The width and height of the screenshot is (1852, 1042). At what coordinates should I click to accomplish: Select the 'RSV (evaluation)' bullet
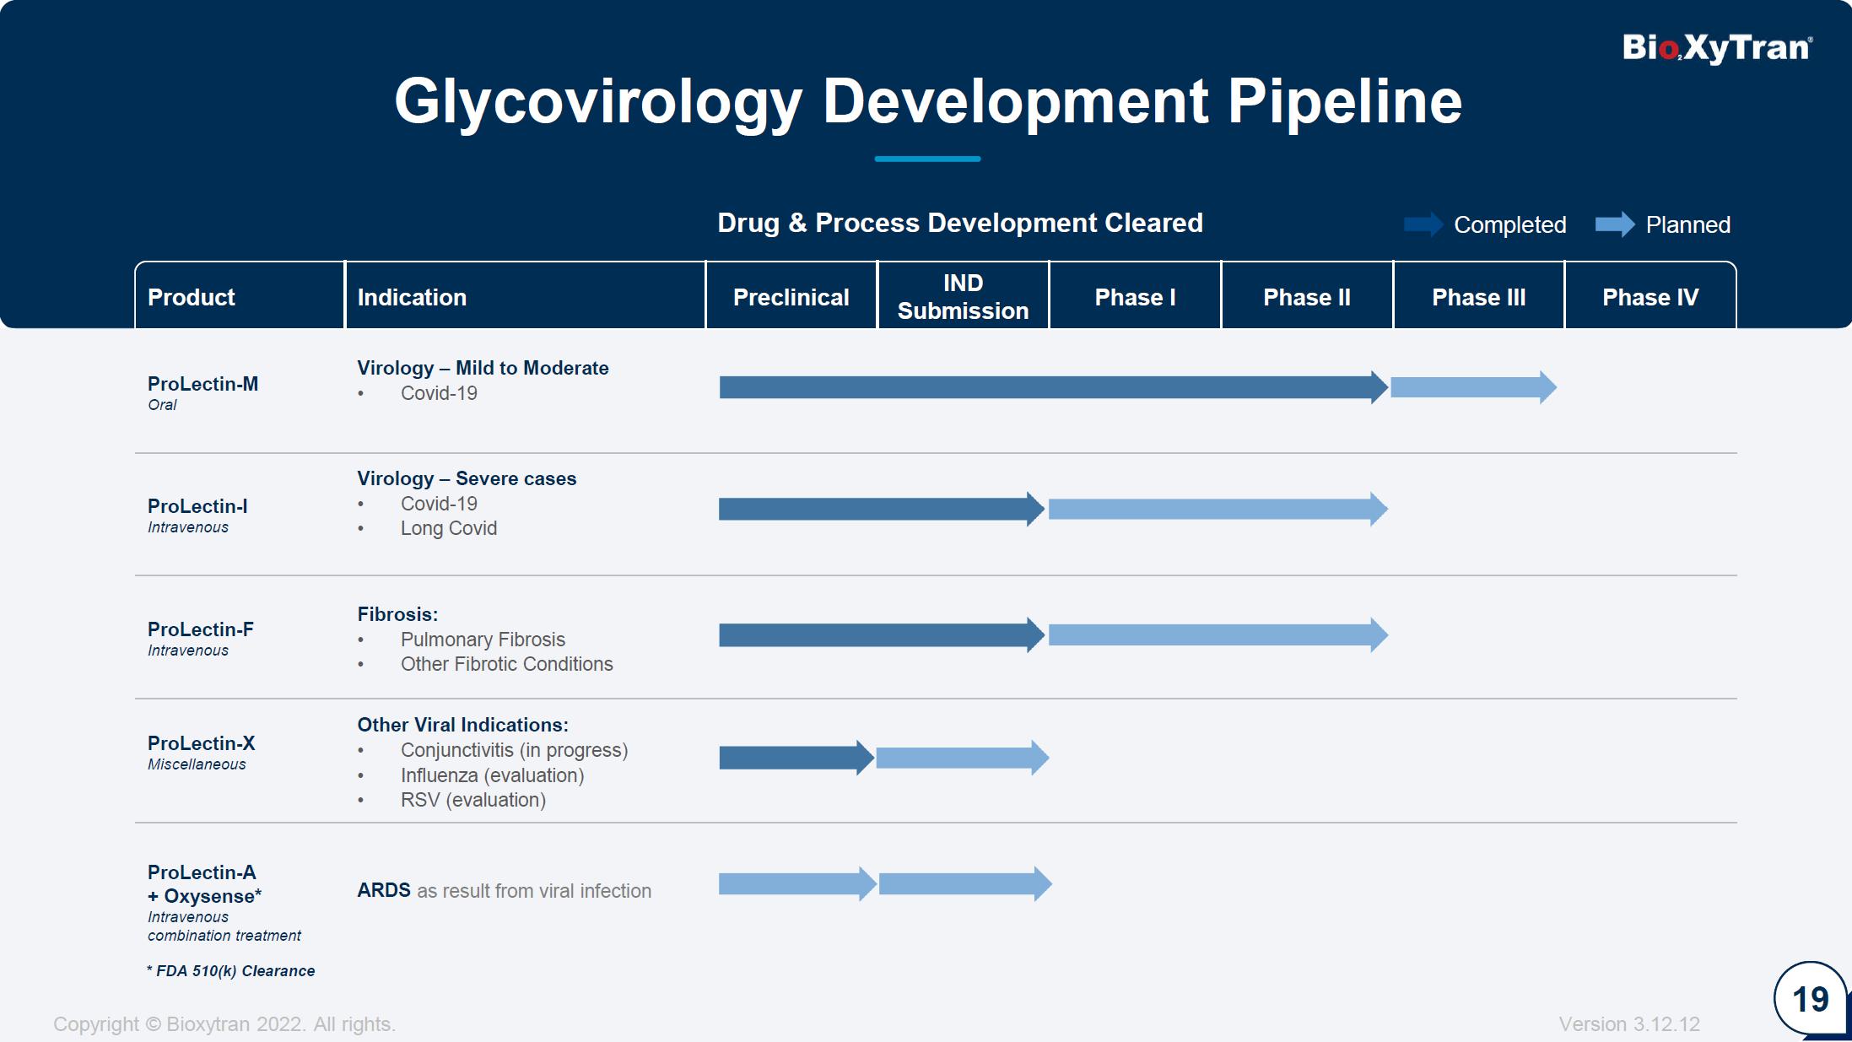[473, 800]
